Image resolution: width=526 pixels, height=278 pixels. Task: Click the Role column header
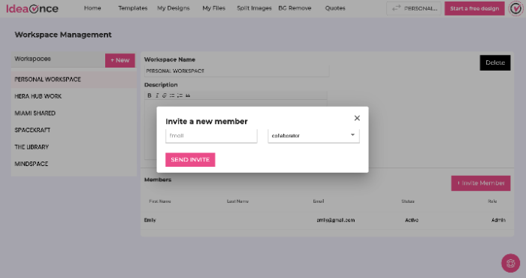(492, 201)
